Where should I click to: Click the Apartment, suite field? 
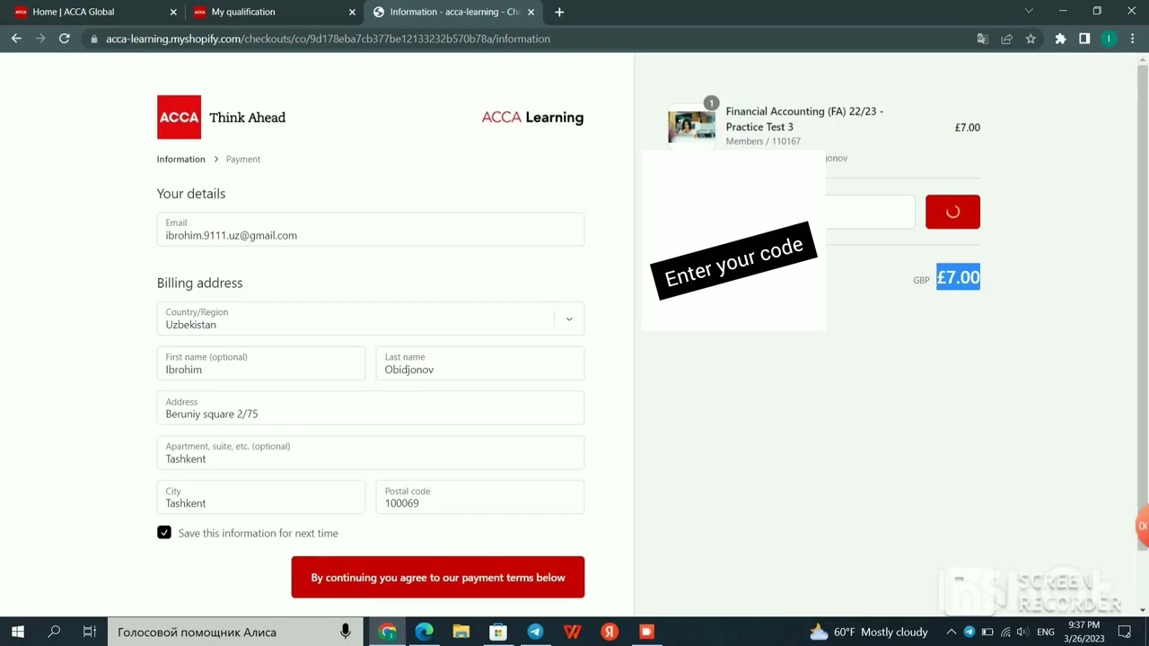[x=371, y=453]
